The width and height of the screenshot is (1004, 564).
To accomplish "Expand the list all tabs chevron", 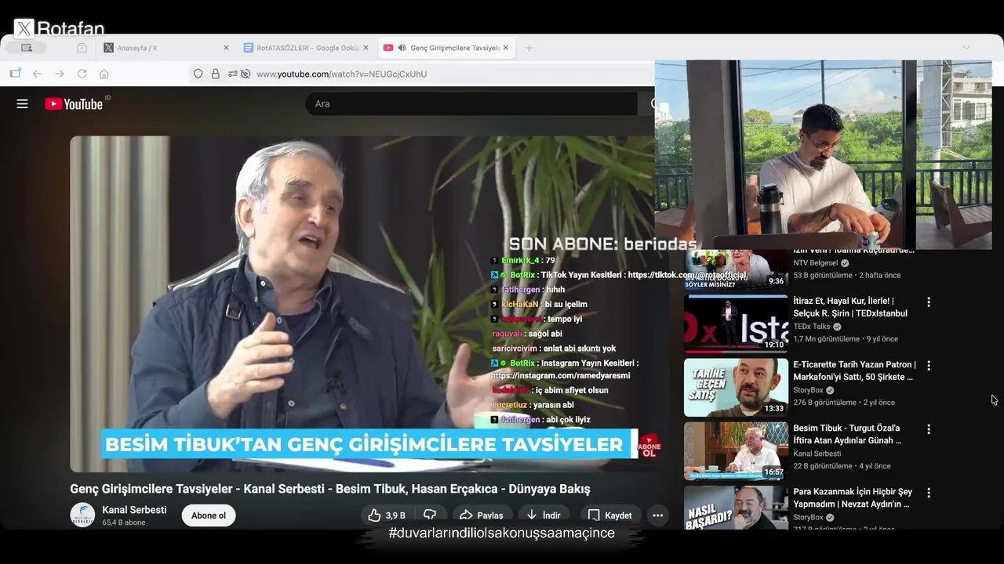I will tap(966, 48).
